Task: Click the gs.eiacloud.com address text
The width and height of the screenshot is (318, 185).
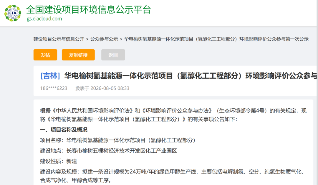Action: [44, 18]
